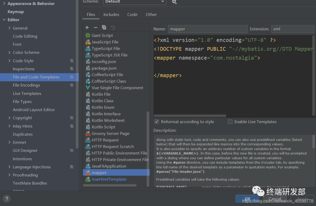Click the Extension input field
316x206 pixels.
pos(293,29)
